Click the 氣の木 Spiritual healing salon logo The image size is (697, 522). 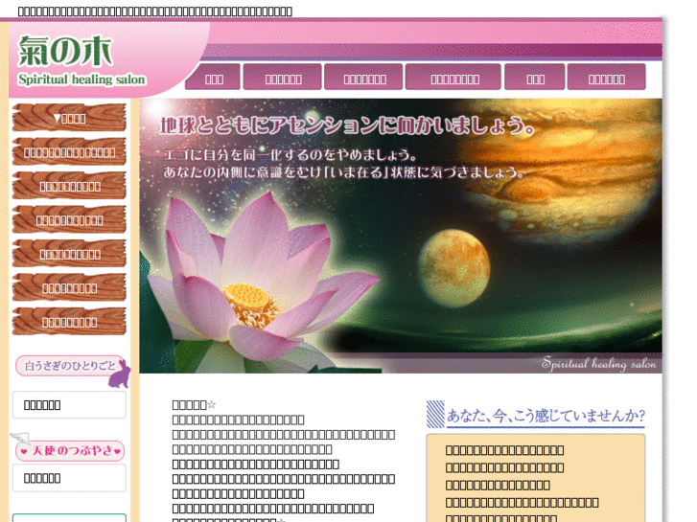coord(81,60)
